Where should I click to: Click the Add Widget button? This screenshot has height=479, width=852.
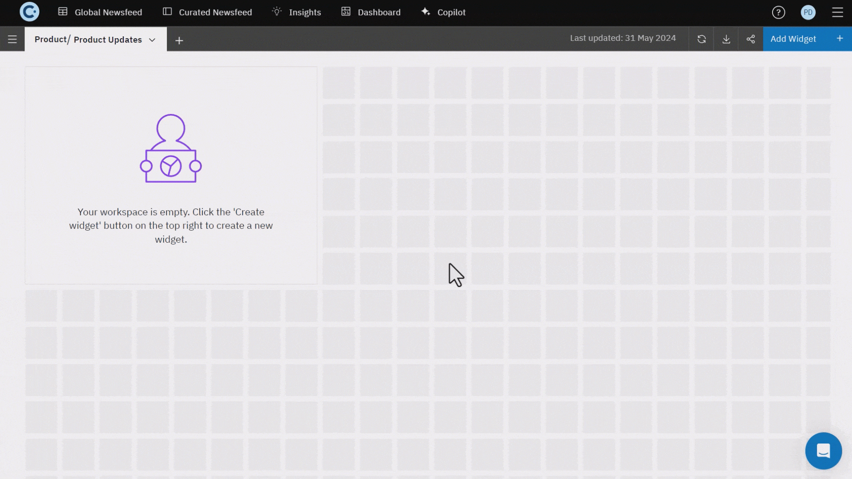point(793,39)
